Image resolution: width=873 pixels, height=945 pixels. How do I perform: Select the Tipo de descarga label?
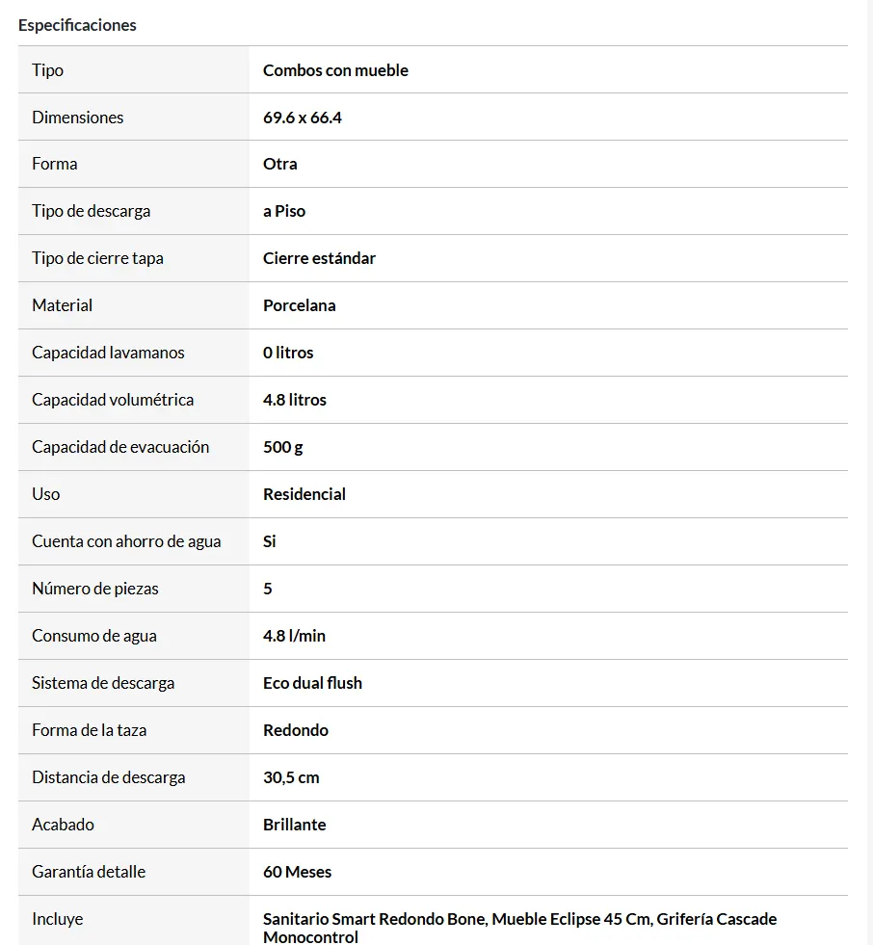click(x=91, y=212)
